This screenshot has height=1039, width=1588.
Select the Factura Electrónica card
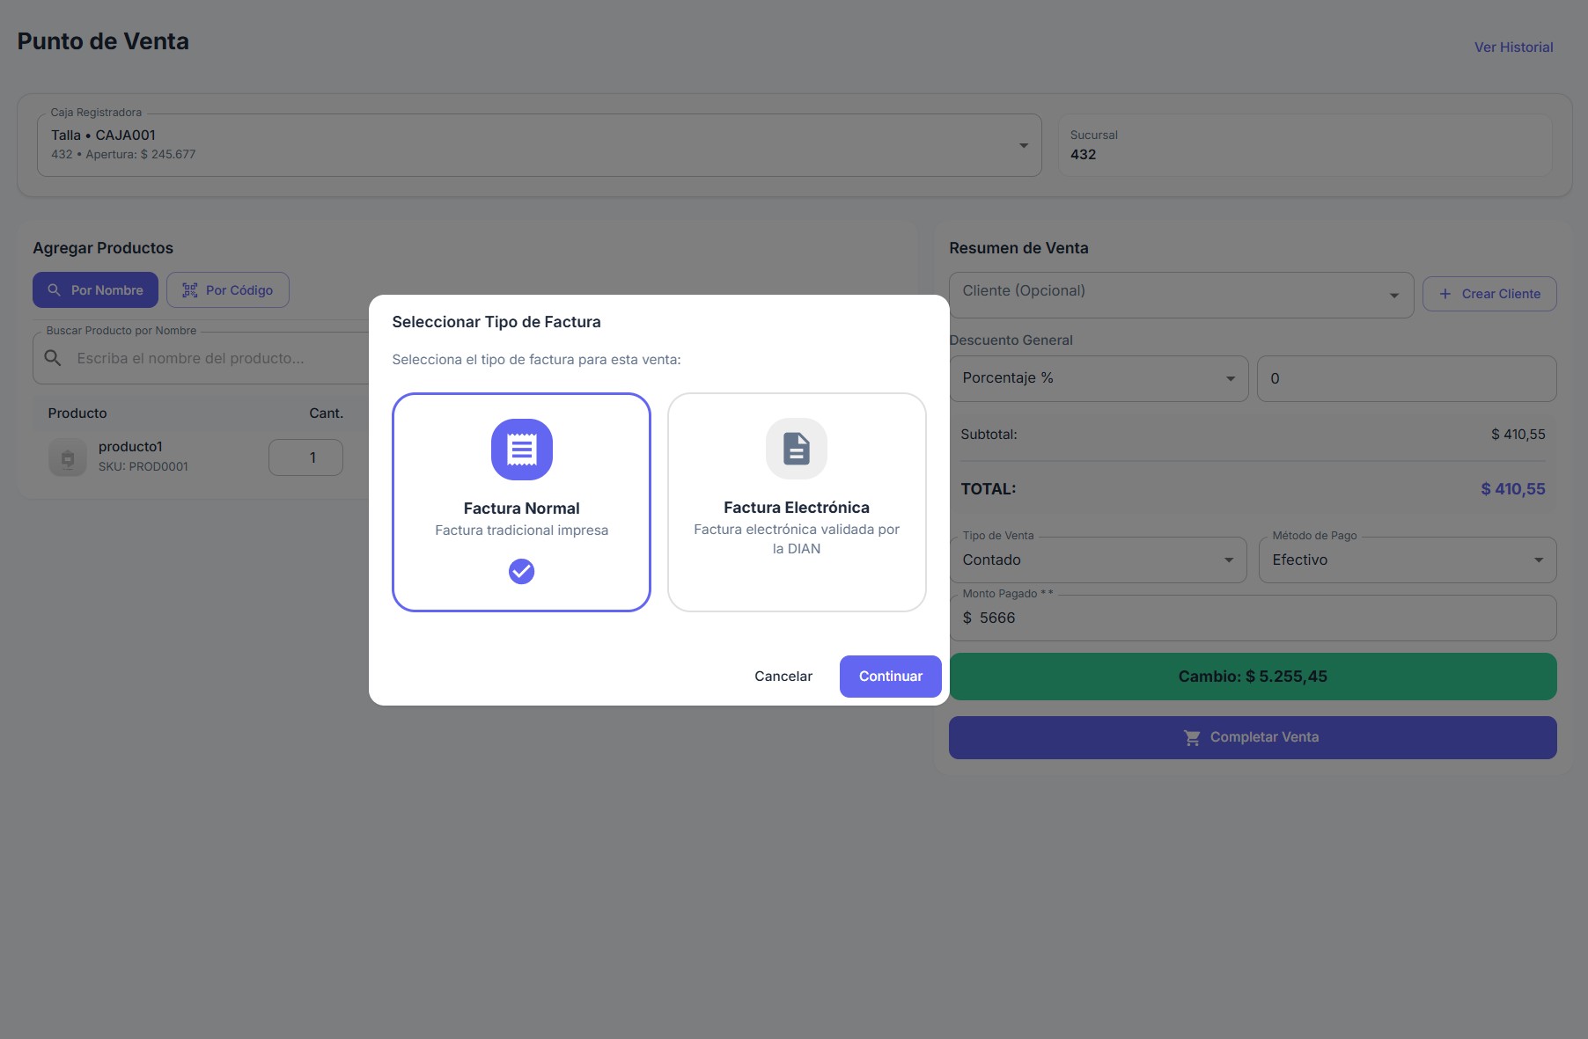(796, 502)
